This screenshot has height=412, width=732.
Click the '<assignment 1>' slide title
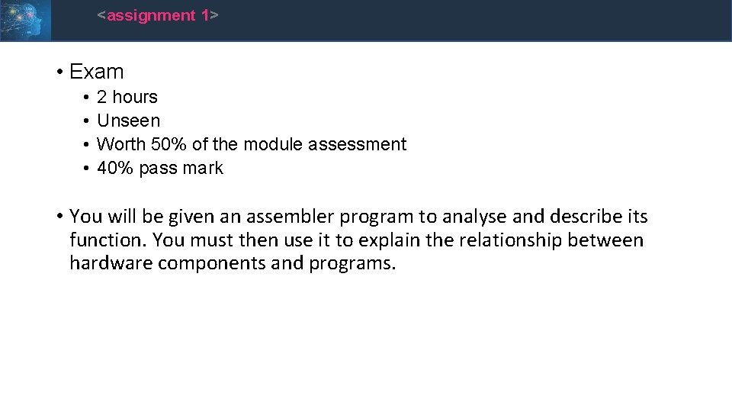point(158,15)
